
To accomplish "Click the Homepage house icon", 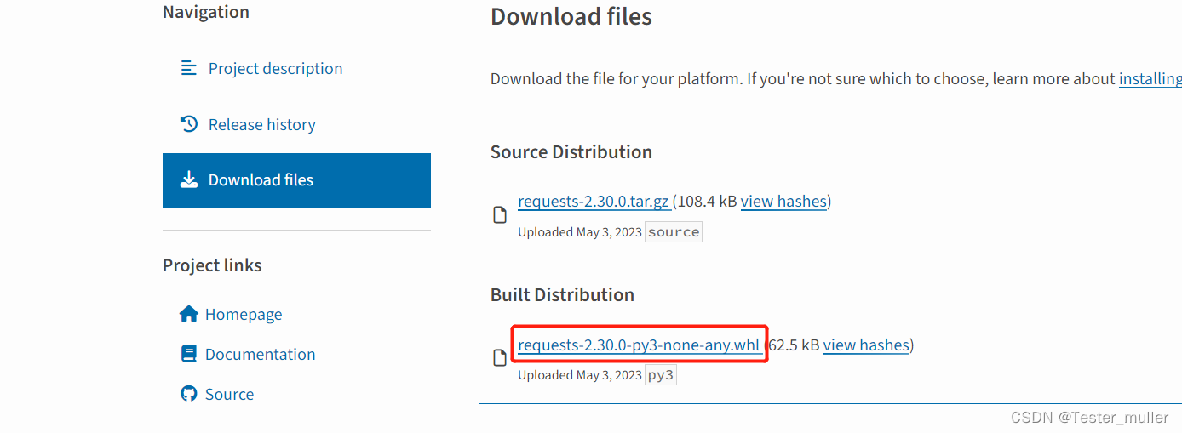I will tap(188, 314).
